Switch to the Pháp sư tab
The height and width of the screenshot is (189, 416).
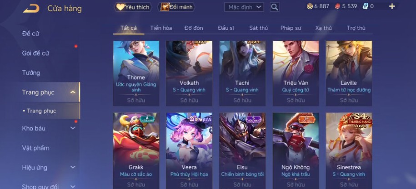pyautogui.click(x=291, y=28)
